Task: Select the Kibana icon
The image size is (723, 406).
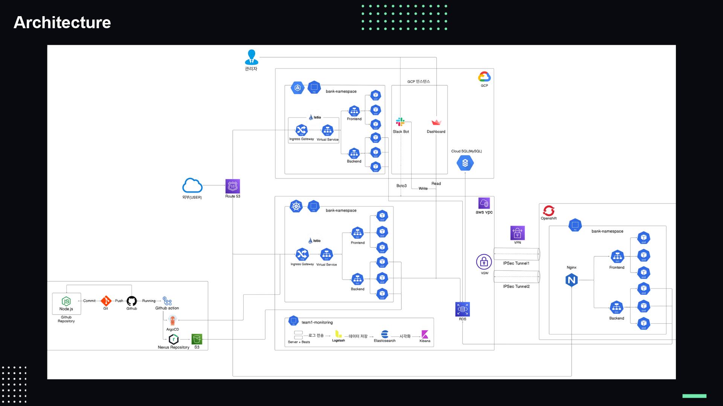Action: [425, 334]
